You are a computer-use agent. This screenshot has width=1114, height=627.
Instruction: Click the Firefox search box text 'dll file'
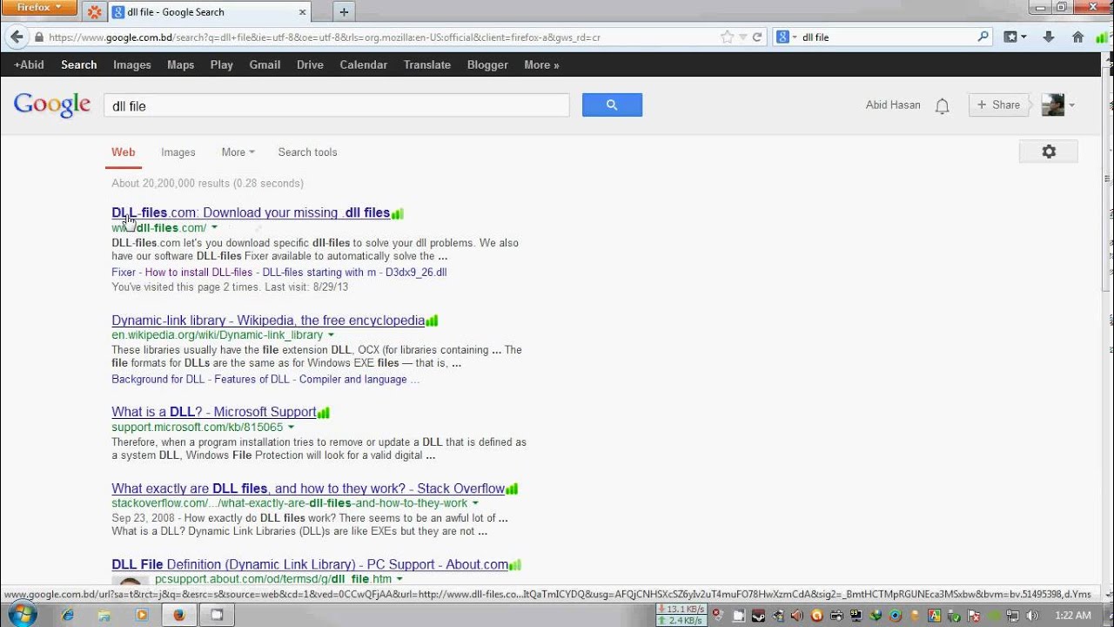pyautogui.click(x=815, y=37)
